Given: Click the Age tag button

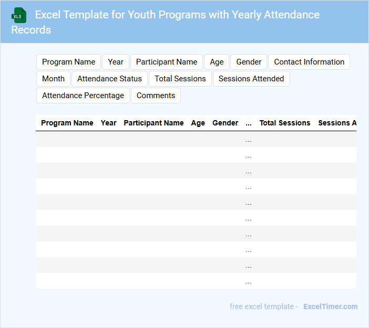Looking at the screenshot, I should 217,62.
